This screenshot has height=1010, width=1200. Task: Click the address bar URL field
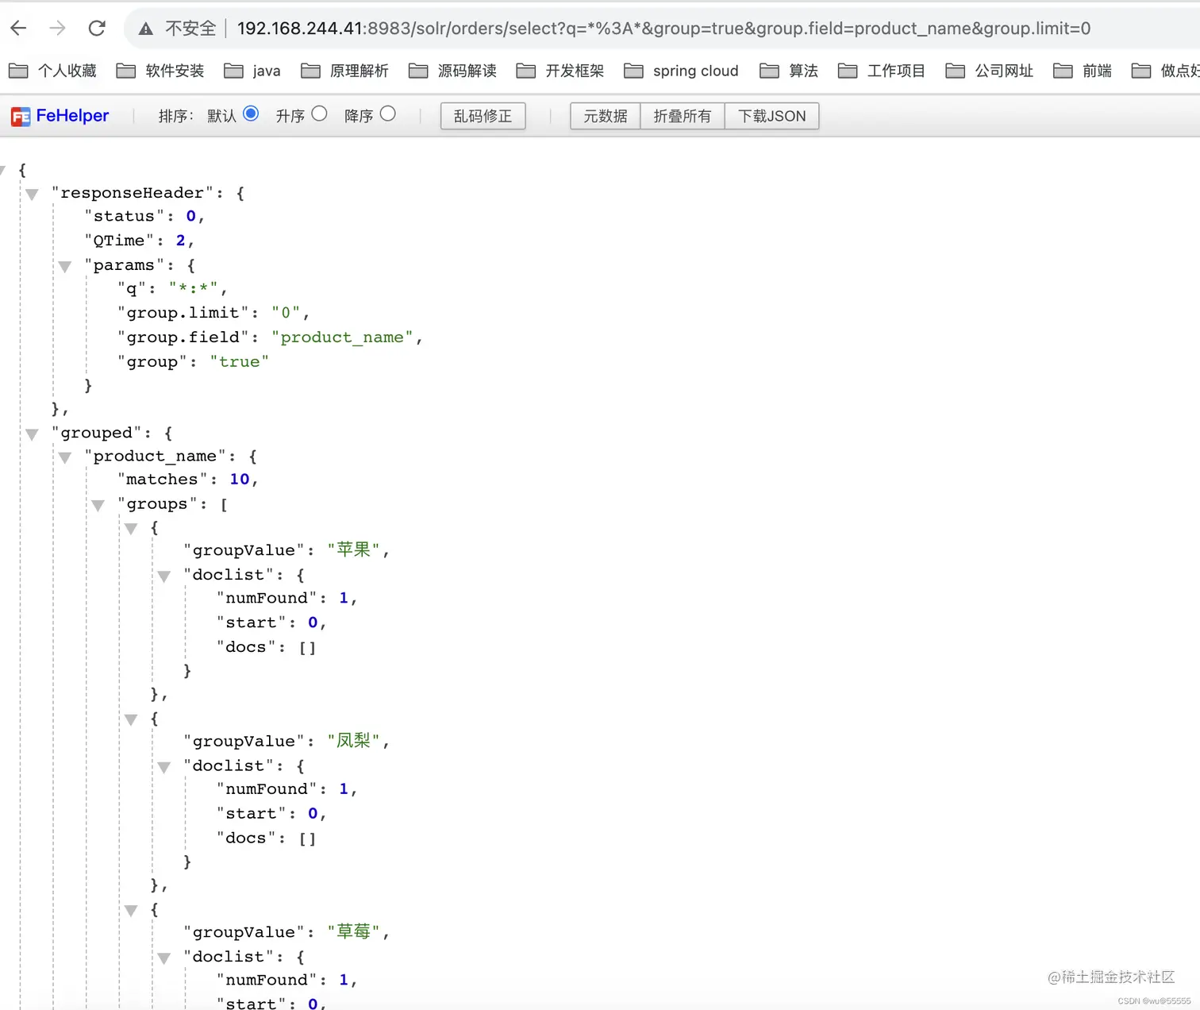point(663,29)
